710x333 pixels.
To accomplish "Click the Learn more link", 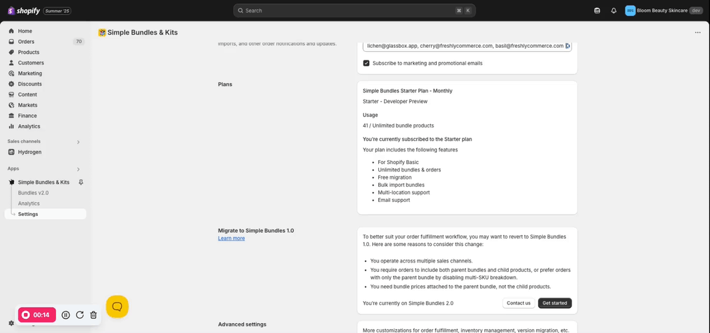I will pos(231,238).
